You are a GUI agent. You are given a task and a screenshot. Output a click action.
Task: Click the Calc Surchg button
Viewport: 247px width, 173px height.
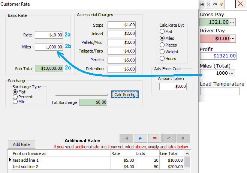pos(125,95)
